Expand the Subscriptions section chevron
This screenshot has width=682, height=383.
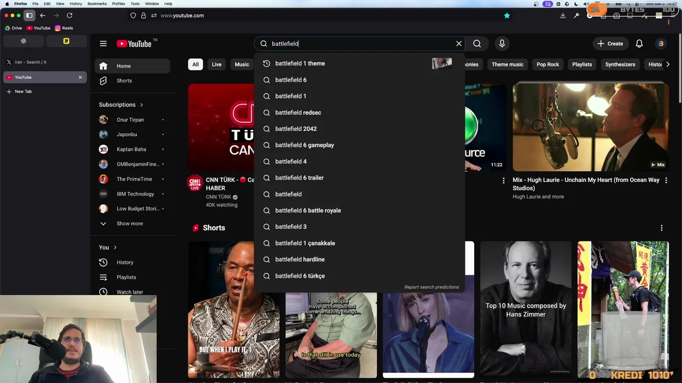point(141,105)
